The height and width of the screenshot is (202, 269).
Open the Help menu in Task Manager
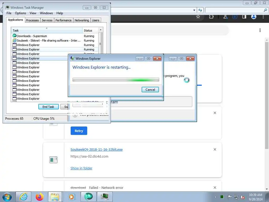(60, 13)
